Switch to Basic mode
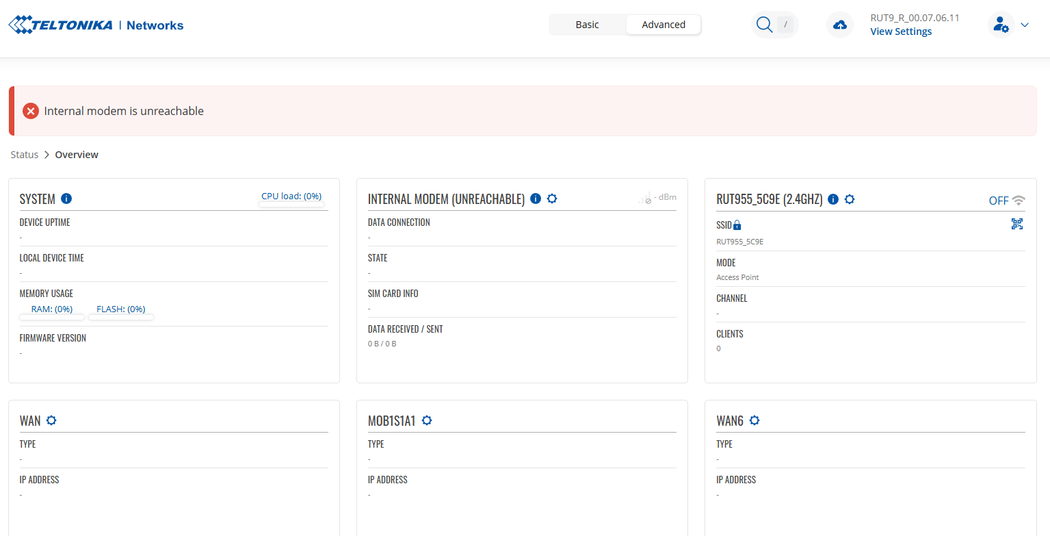 pyautogui.click(x=587, y=25)
